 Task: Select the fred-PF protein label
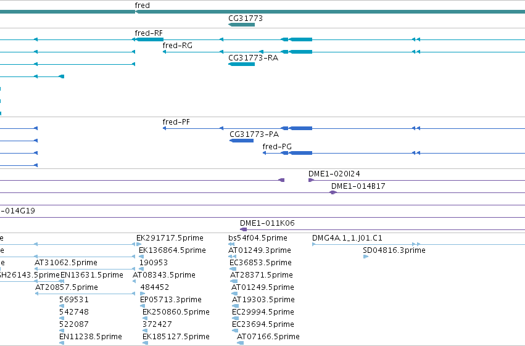coord(176,122)
